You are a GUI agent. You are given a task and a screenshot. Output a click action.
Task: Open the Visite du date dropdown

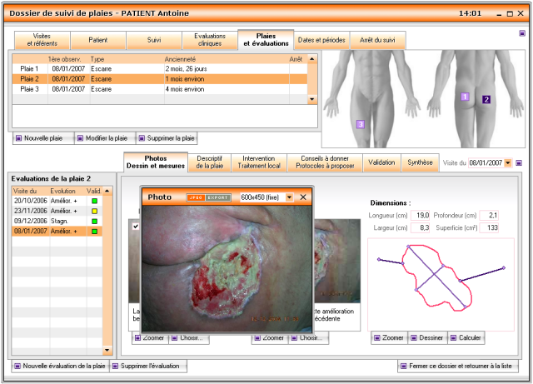click(507, 163)
